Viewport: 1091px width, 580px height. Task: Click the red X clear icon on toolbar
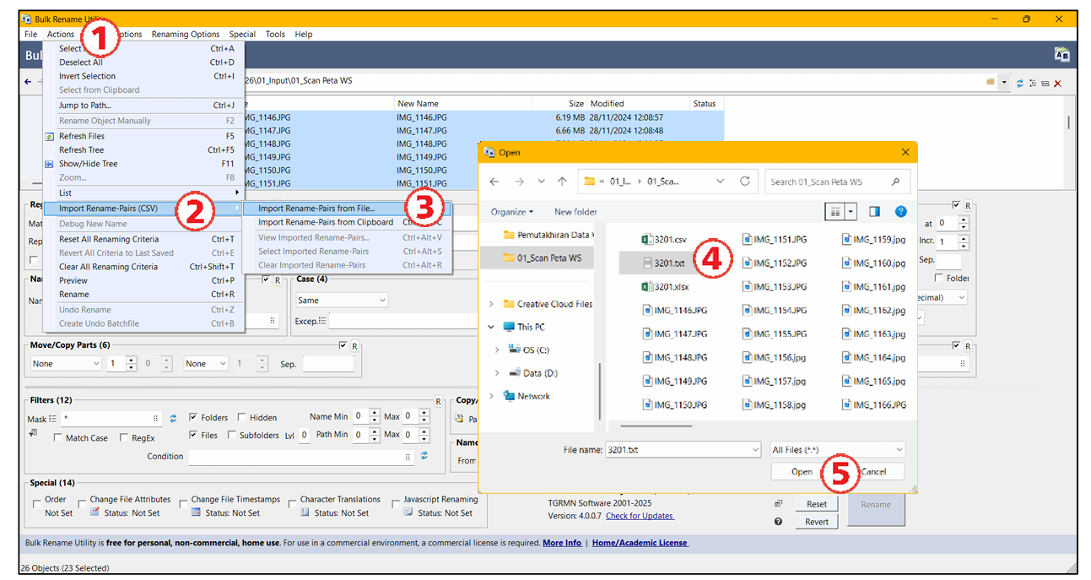click(1056, 82)
